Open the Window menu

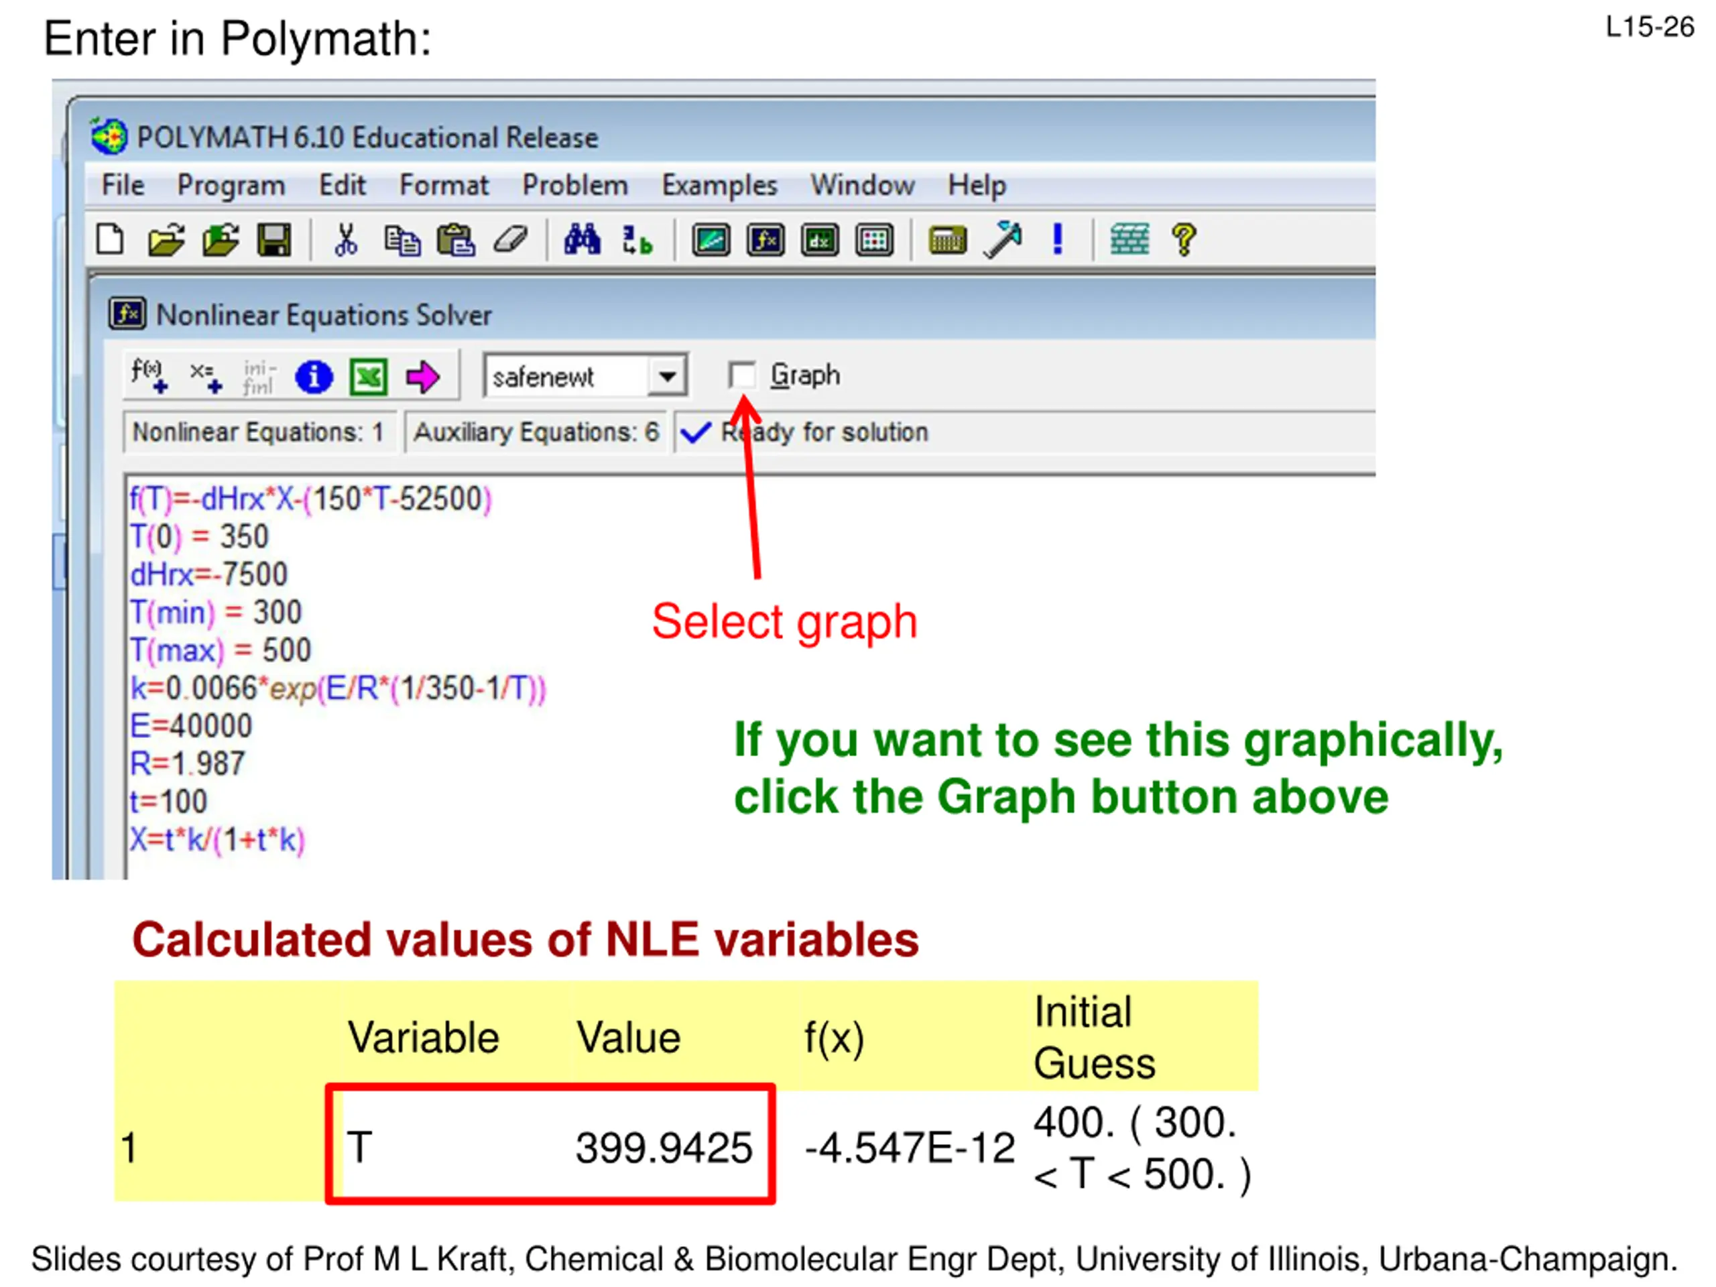coord(863,186)
